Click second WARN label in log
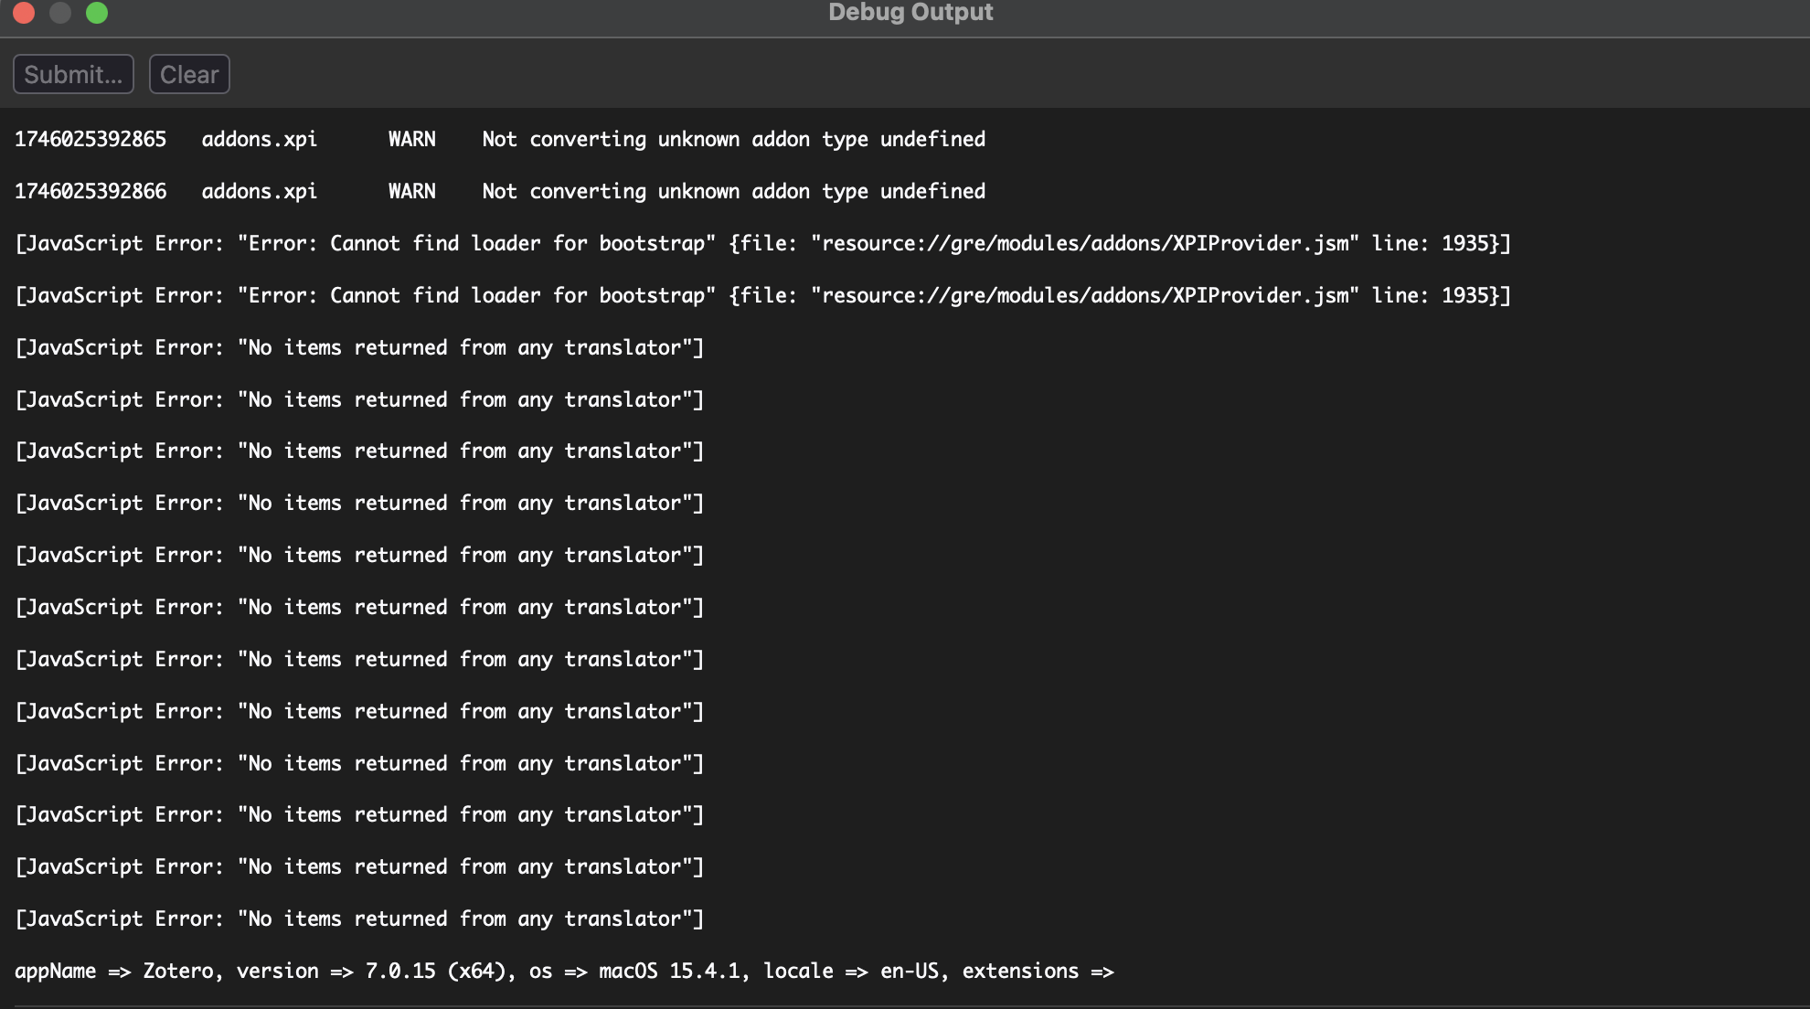This screenshot has height=1009, width=1810. (x=411, y=191)
